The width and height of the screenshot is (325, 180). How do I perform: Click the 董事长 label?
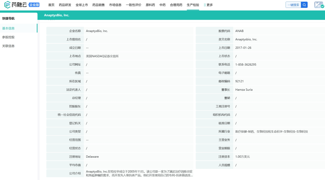pos(225,90)
